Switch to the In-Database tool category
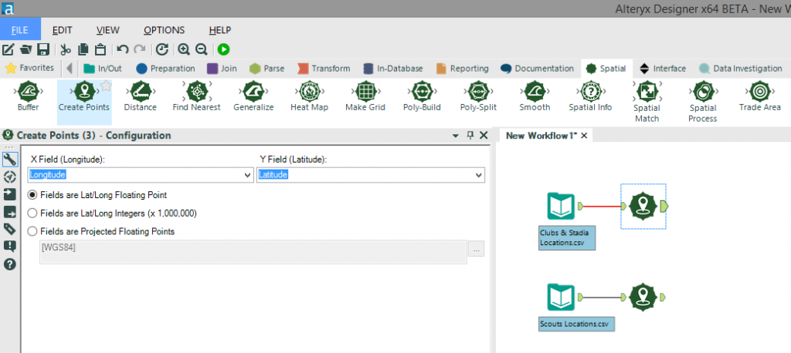791x353 pixels. point(393,69)
